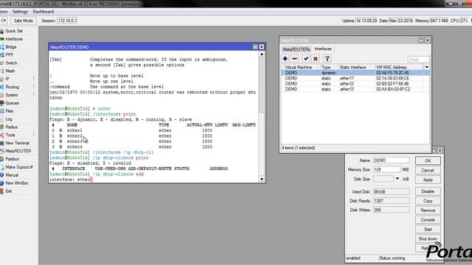Open column selector dropdown in MetaROUTERs table
Image resolution: width=472 pixels, height=265 pixels.
tap(426, 67)
